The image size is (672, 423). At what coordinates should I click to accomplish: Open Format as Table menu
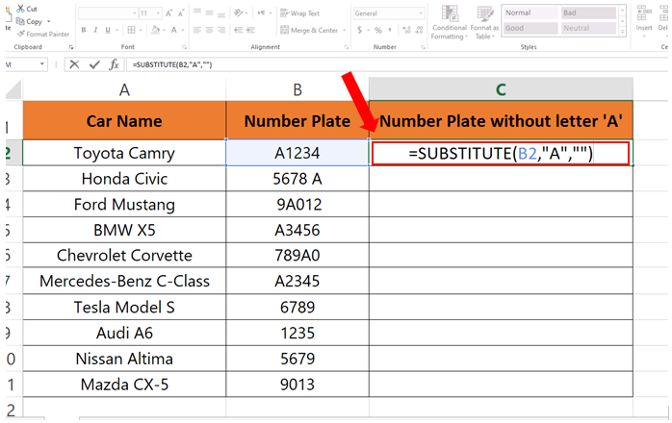pos(484,23)
